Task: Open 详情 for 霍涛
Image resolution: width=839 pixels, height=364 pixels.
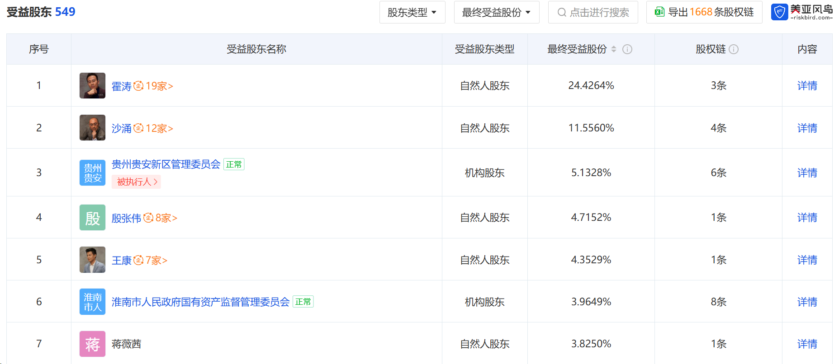Action: pos(807,86)
